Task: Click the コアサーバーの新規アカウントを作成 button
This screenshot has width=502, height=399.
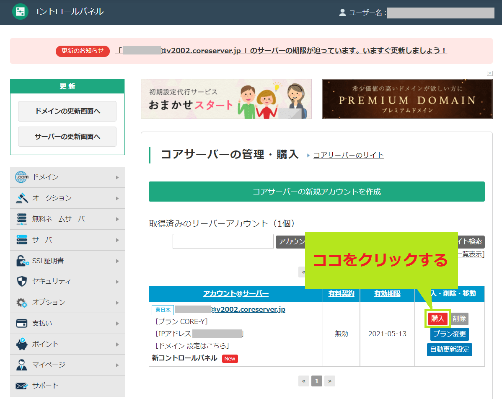Action: (x=316, y=191)
